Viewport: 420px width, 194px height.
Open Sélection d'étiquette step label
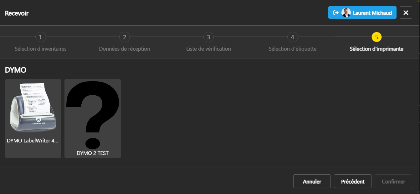293,49
